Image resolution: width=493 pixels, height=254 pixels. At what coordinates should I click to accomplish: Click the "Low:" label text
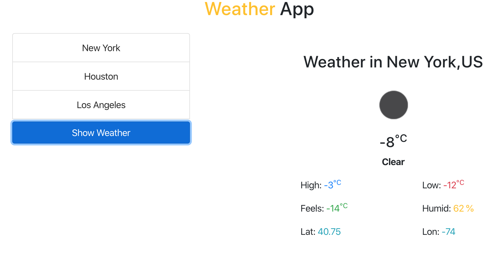pyautogui.click(x=432, y=185)
